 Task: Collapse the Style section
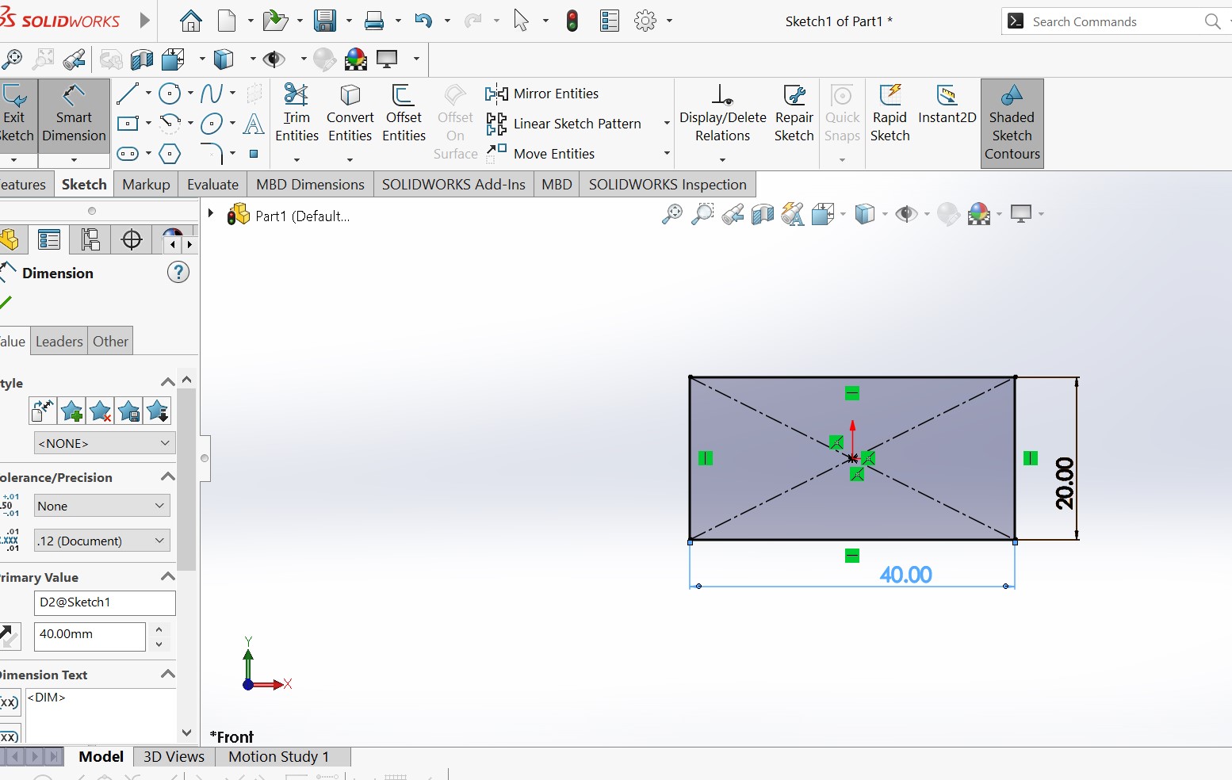click(x=168, y=382)
